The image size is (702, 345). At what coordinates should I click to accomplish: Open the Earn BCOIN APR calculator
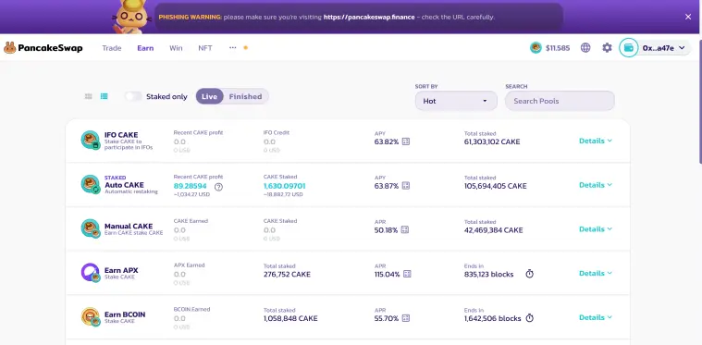click(406, 318)
